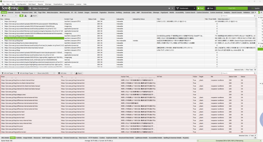Start the crawl with Start button
Viewport: 263px width, 142px height.
(x=200, y=8)
